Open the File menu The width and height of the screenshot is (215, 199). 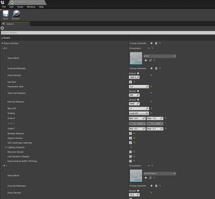point(4,7)
